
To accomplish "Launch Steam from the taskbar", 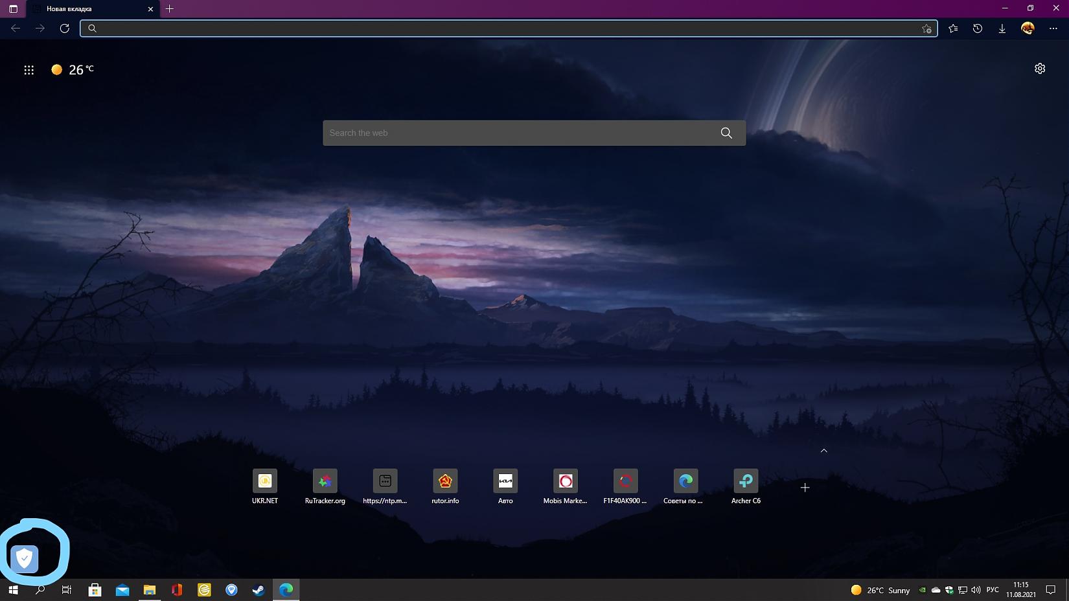I will (259, 590).
